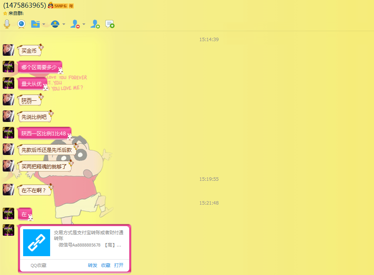Click the pink 在 reply bubble

tap(25, 214)
